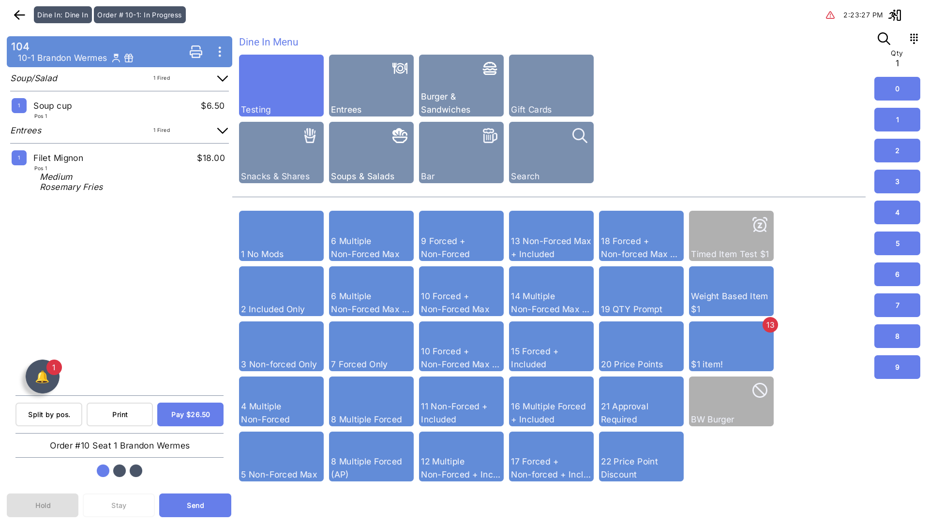Switch to Soups & Salads category

click(x=371, y=152)
